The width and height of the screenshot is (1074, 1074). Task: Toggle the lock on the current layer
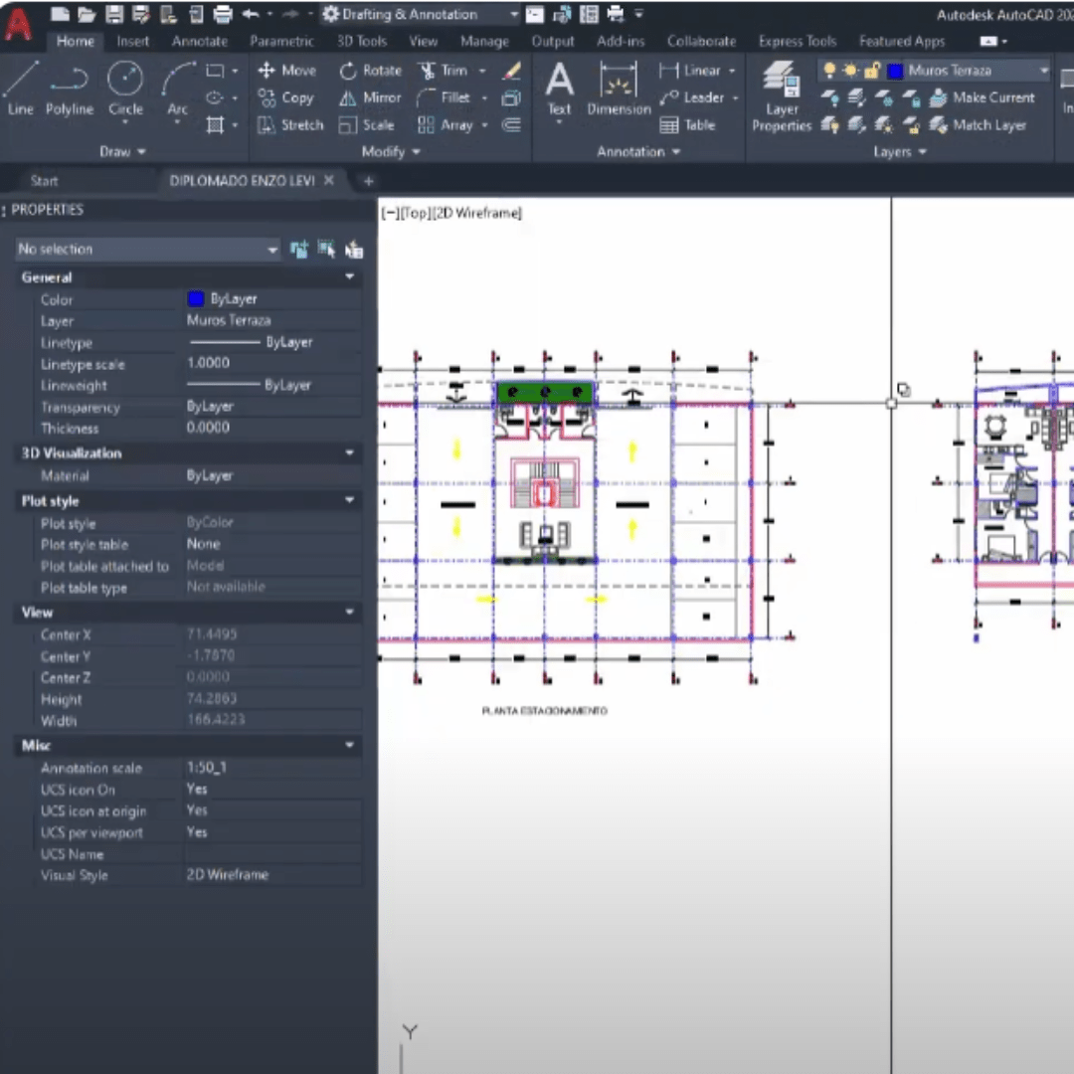(872, 71)
